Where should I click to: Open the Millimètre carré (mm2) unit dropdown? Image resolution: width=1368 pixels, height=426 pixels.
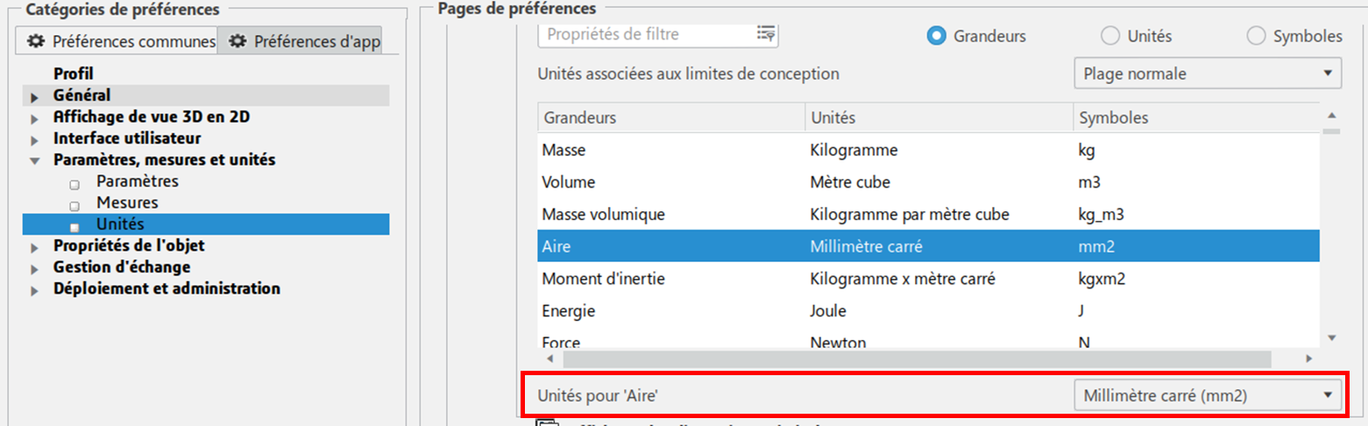click(1207, 395)
